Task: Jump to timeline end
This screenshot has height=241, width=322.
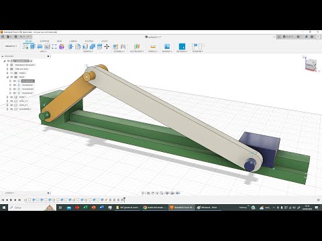Action: (x=19, y=200)
